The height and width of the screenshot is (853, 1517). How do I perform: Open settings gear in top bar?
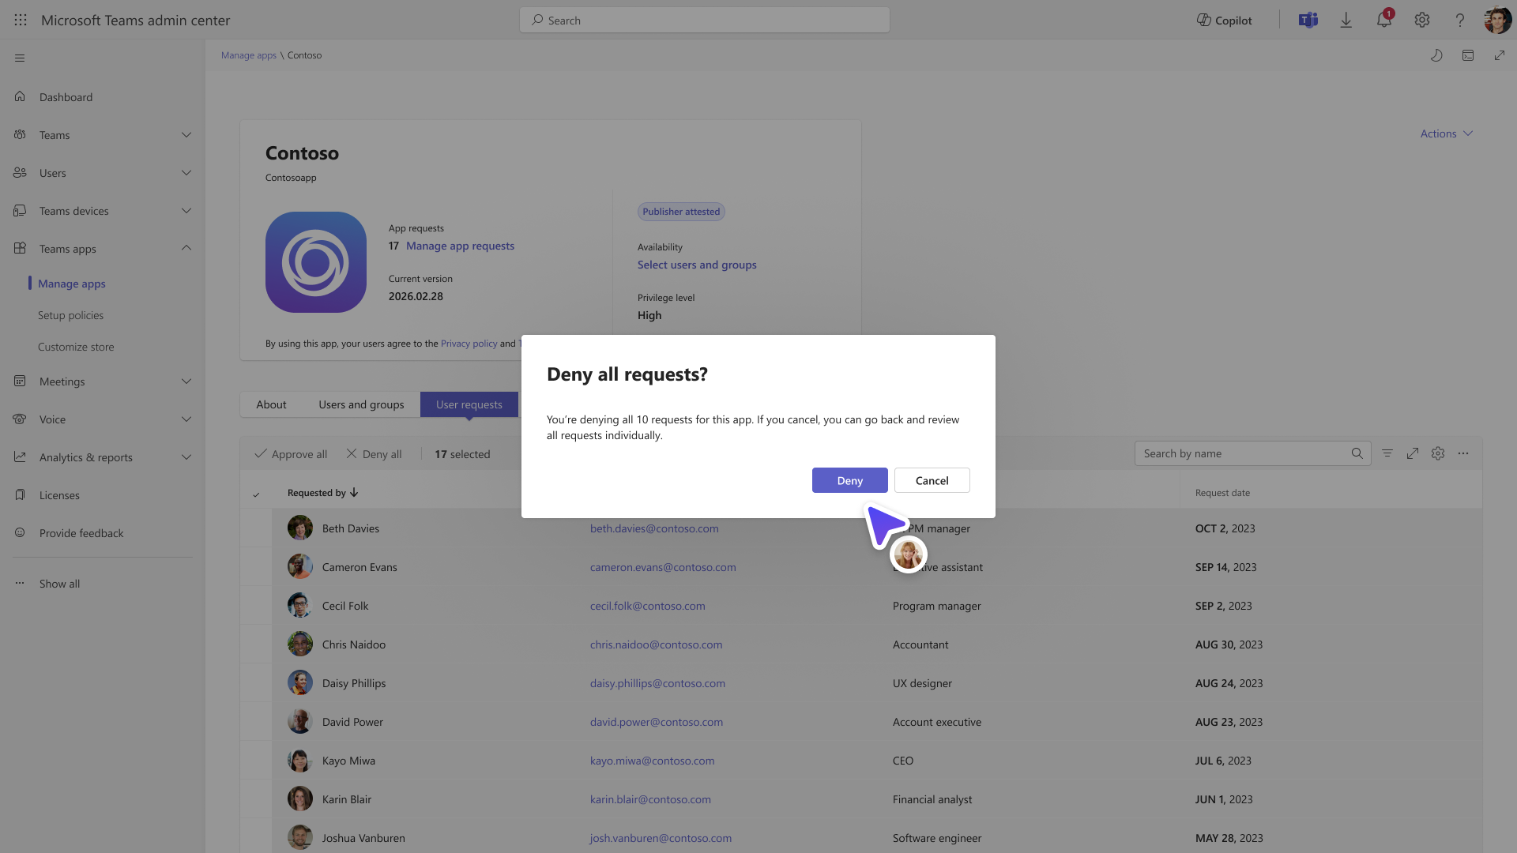pyautogui.click(x=1422, y=21)
